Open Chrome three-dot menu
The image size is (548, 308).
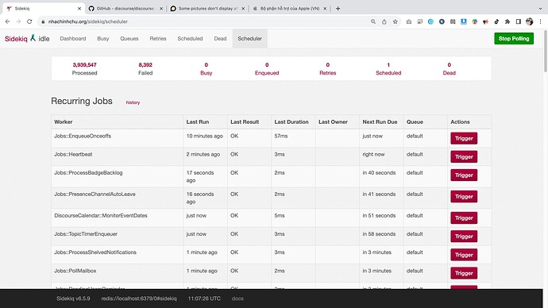pyautogui.click(x=540, y=21)
